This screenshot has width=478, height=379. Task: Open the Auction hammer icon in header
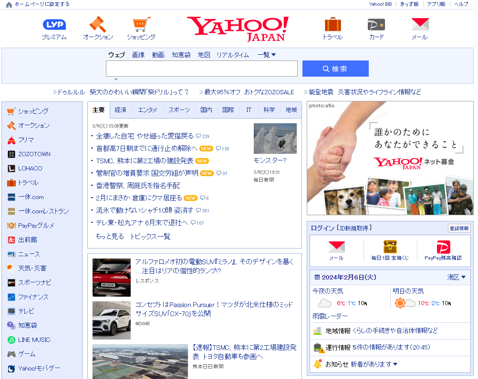(98, 24)
